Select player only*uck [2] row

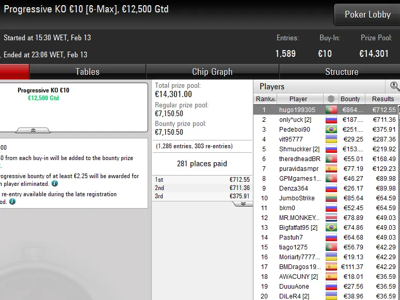point(326,119)
